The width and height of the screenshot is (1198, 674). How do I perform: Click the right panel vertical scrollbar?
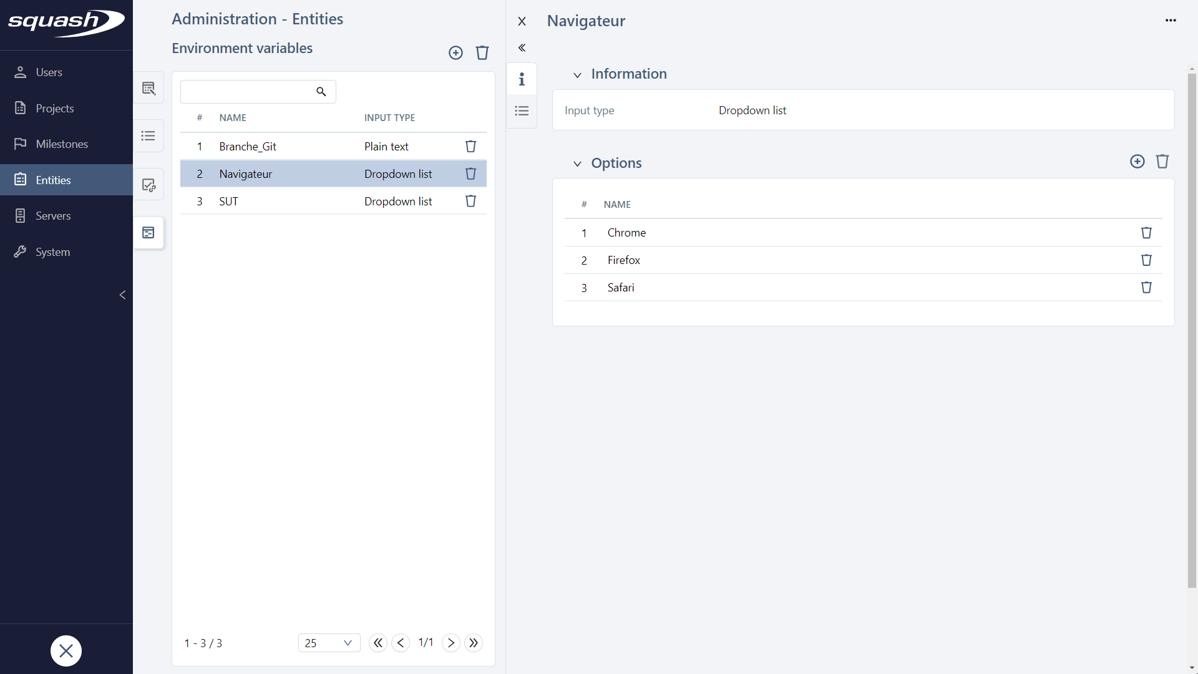pyautogui.click(x=1192, y=331)
